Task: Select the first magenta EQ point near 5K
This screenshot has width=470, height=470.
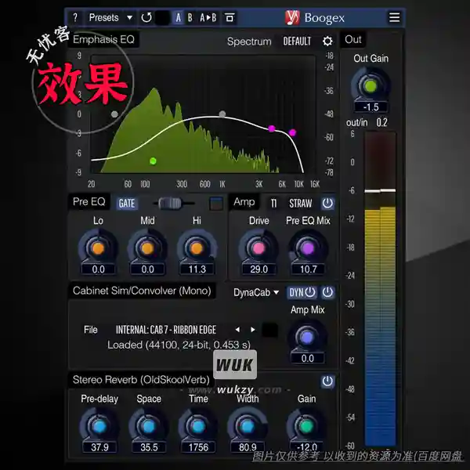Action: pyautogui.click(x=272, y=128)
